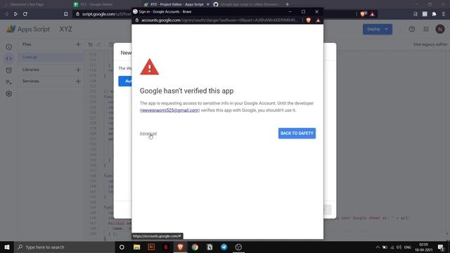Open the Overview info icon in the sidebar

point(9,47)
